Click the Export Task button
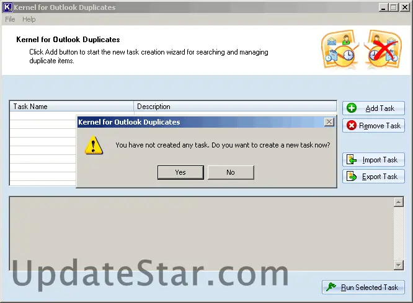Image resolution: width=413 pixels, height=303 pixels. 373,177
